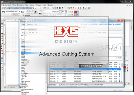Toggle checkbox next to grid icon

pos(72,14)
